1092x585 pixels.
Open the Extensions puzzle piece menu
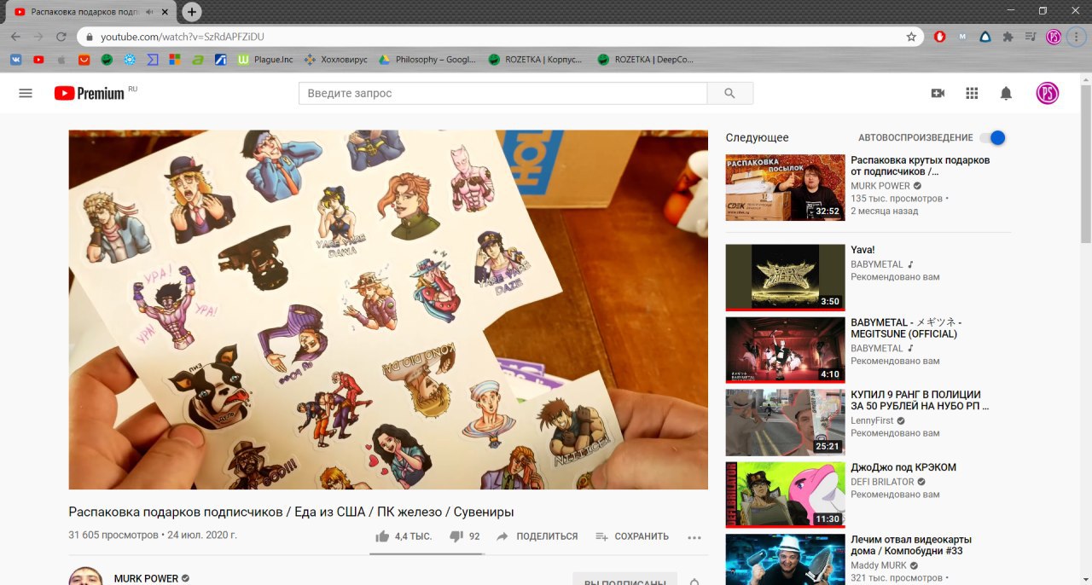(1008, 37)
